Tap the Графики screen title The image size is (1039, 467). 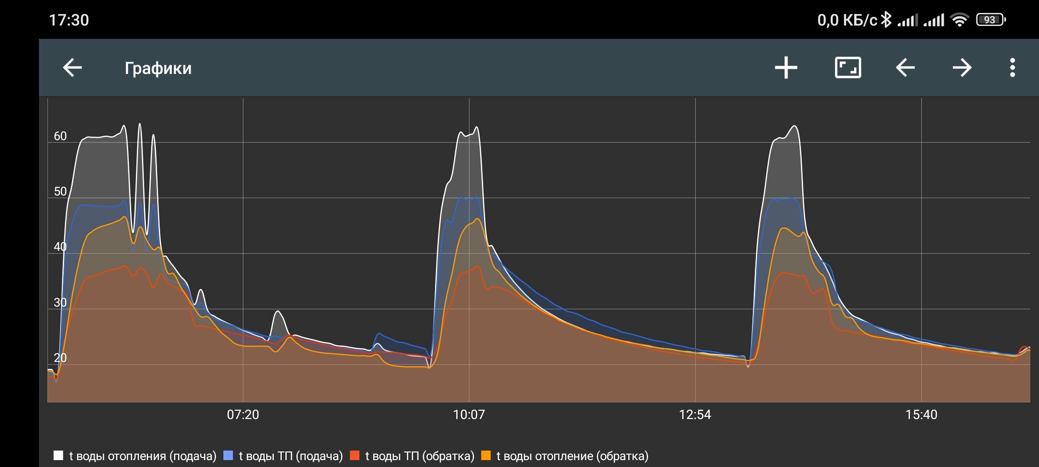pyautogui.click(x=158, y=68)
